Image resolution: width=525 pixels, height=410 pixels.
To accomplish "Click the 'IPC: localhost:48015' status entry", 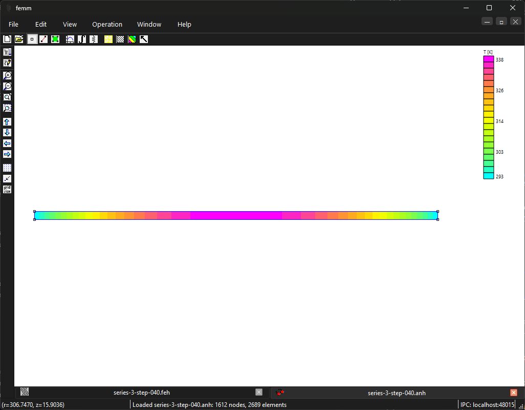I will click(x=487, y=405).
